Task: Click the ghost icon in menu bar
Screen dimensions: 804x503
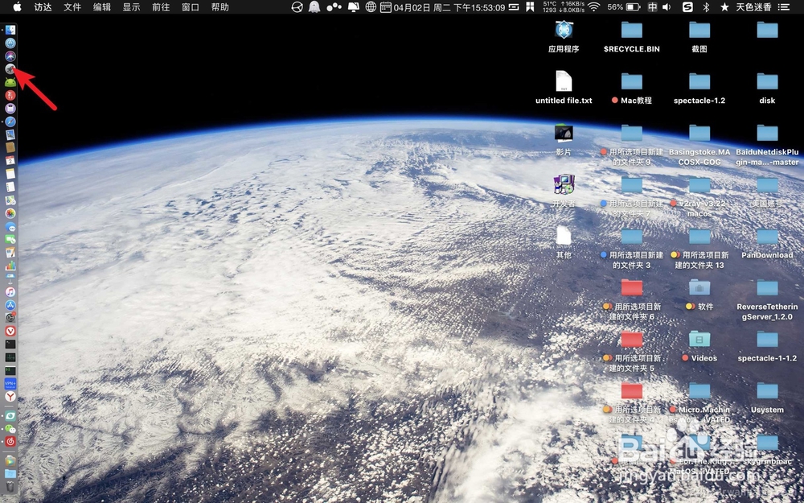Action: (314, 7)
